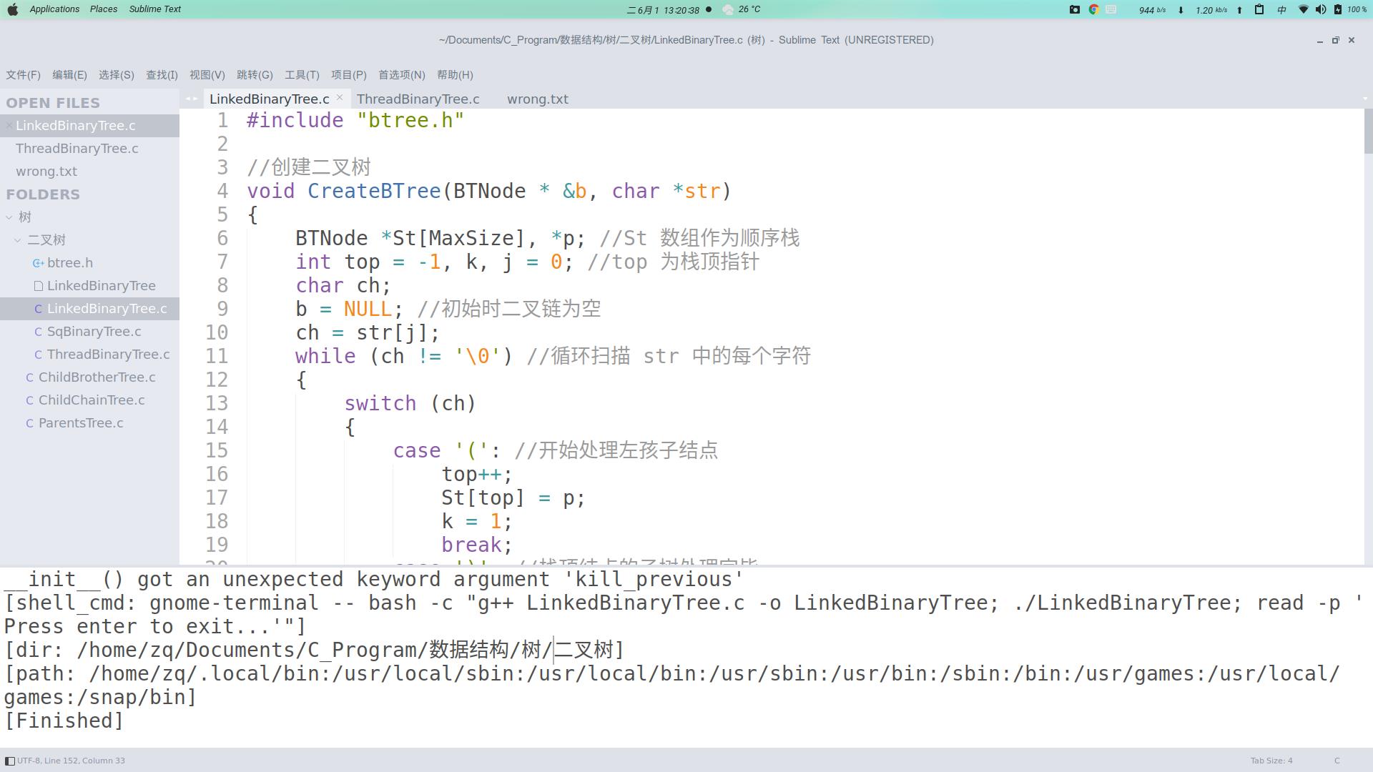Open the 选择(S) menu
1373x772 pixels.
pyautogui.click(x=116, y=75)
